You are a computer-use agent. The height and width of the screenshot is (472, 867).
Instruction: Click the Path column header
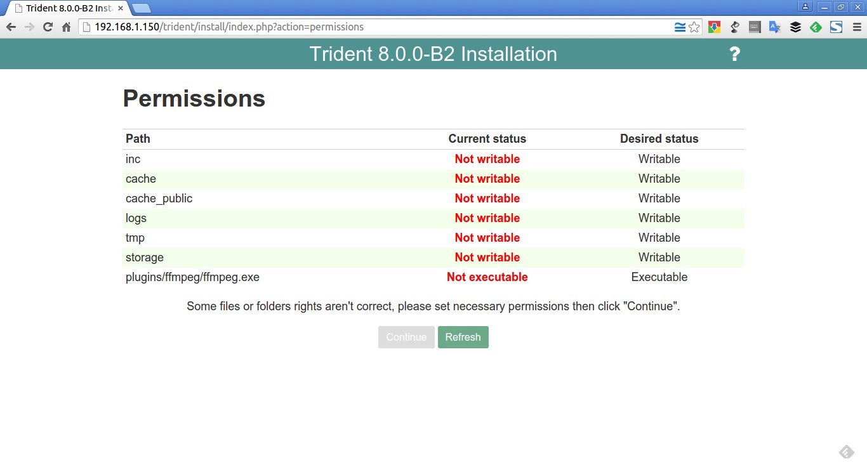point(138,138)
